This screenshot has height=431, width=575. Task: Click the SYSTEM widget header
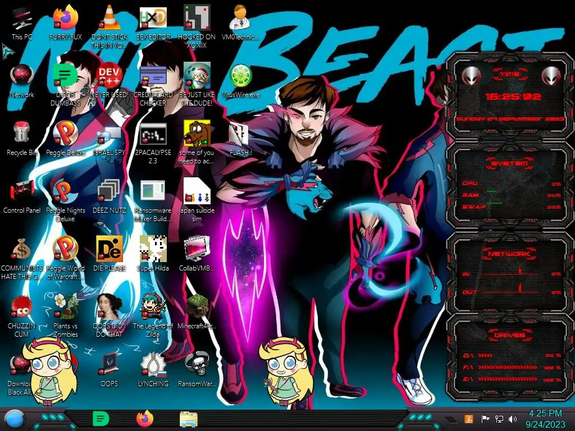[510, 163]
